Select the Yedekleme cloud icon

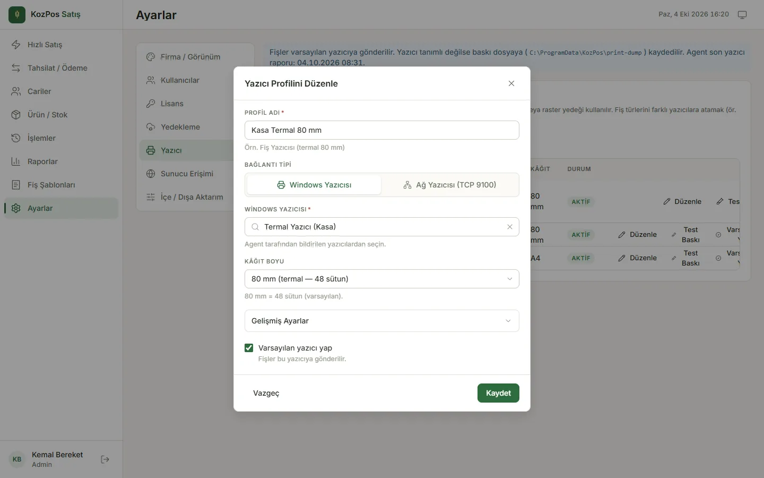pyautogui.click(x=151, y=127)
